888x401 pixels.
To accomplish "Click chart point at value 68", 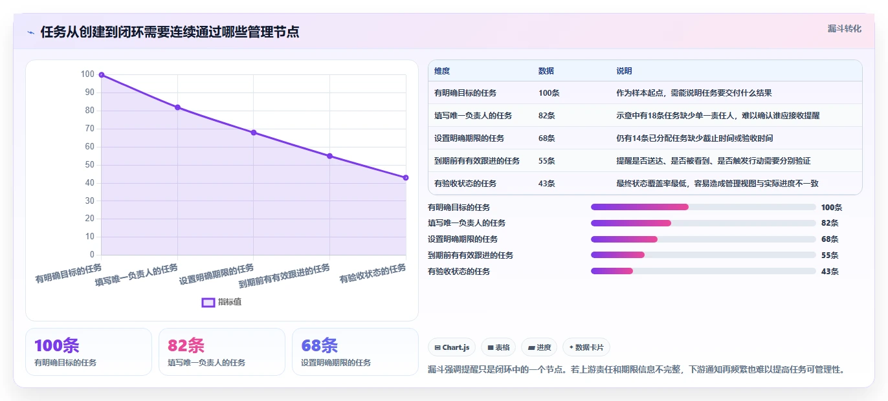I will pos(254,133).
